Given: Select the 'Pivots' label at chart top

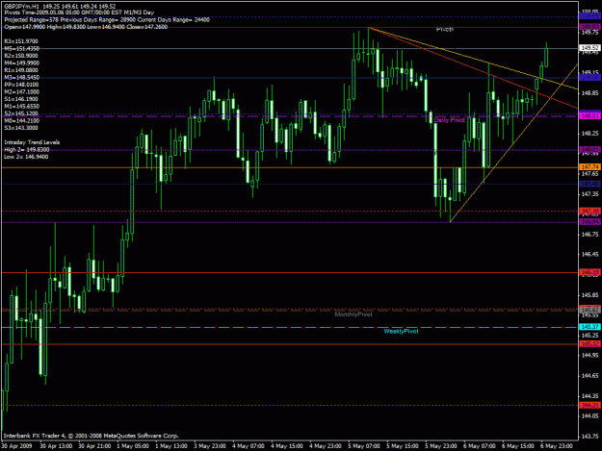Looking at the screenshot, I should point(445,30).
